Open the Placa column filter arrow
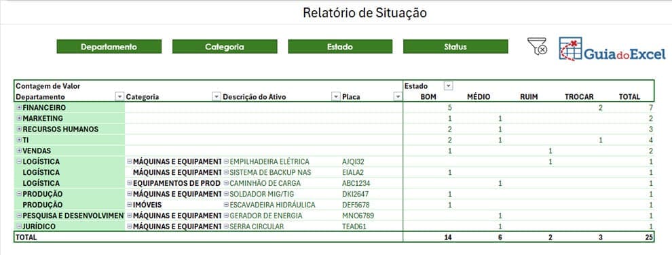The width and height of the screenshot is (672, 255). point(398,97)
